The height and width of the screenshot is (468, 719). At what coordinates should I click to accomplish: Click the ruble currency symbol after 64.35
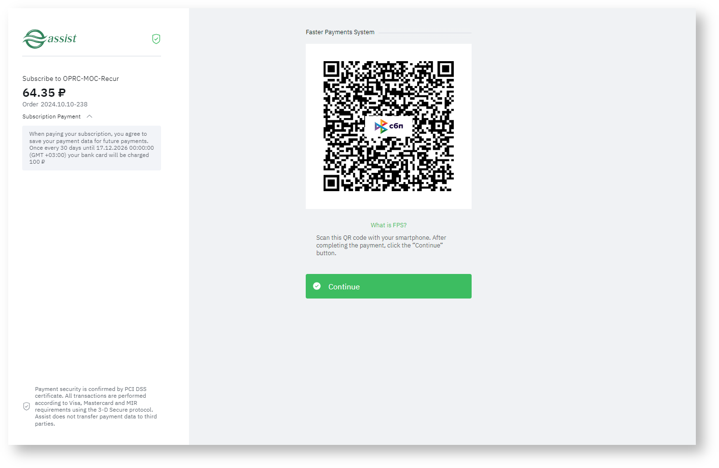pyautogui.click(x=62, y=93)
